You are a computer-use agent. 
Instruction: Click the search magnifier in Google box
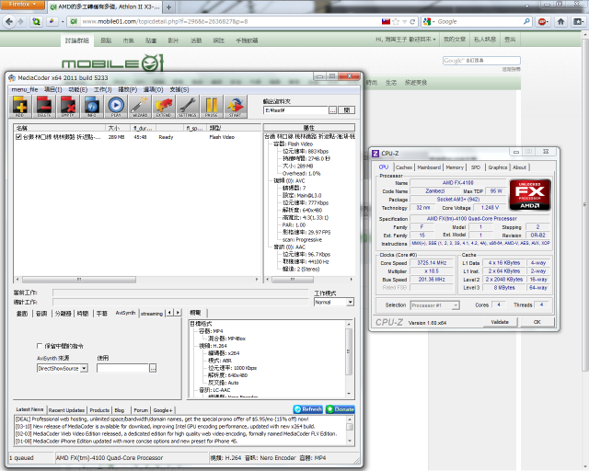(526, 22)
